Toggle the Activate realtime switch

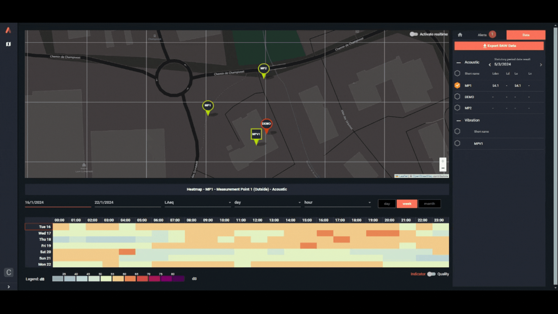[x=414, y=34]
